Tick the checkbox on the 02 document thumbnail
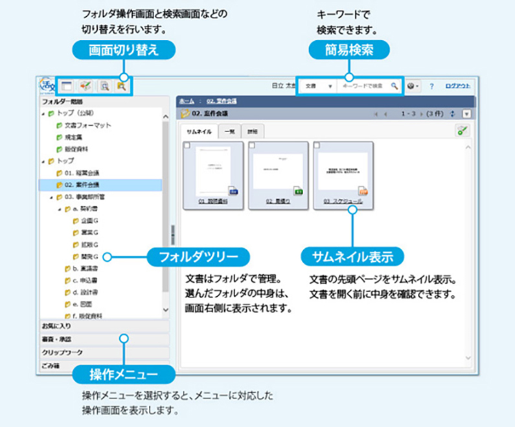This screenshot has width=515, height=427. click(x=253, y=146)
